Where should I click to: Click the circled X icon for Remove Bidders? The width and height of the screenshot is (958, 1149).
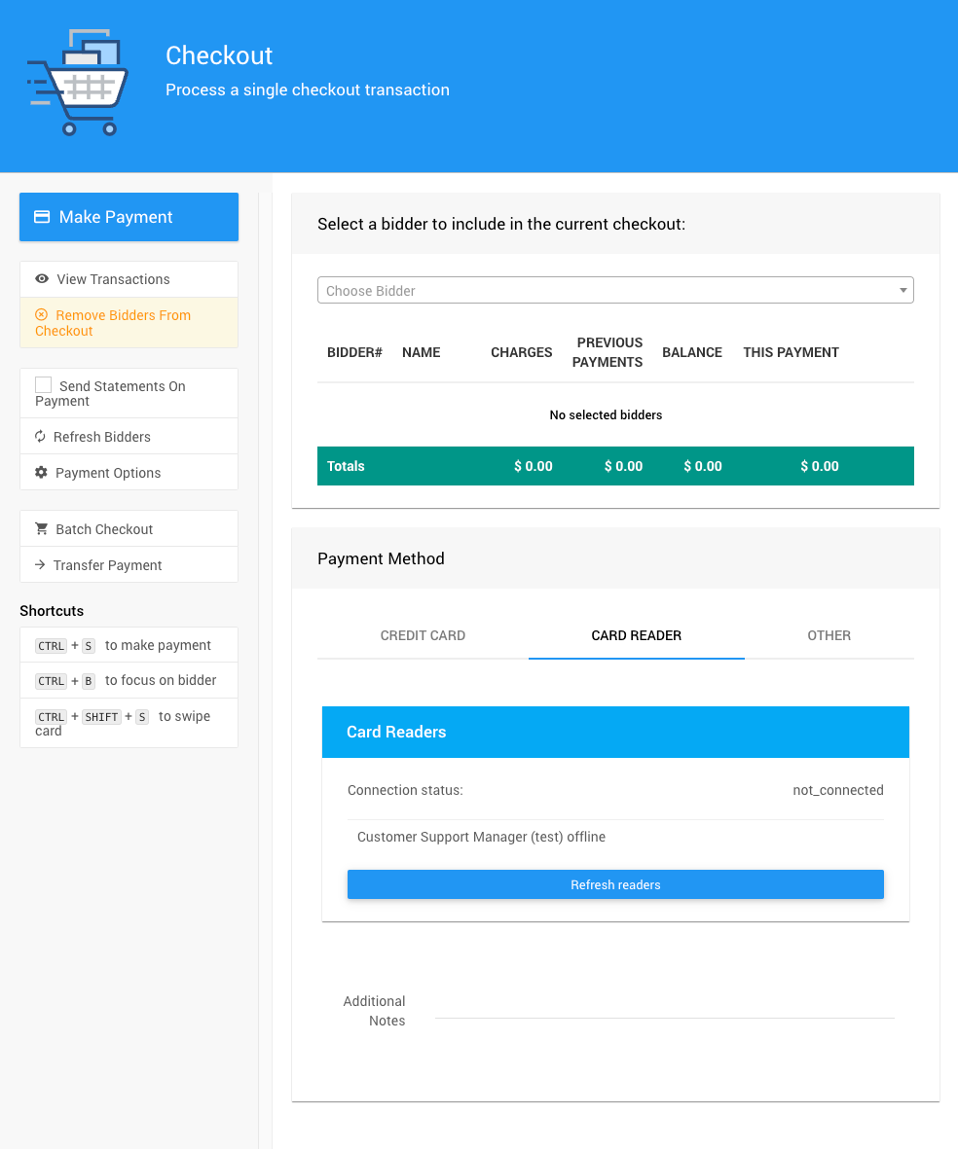coord(41,315)
